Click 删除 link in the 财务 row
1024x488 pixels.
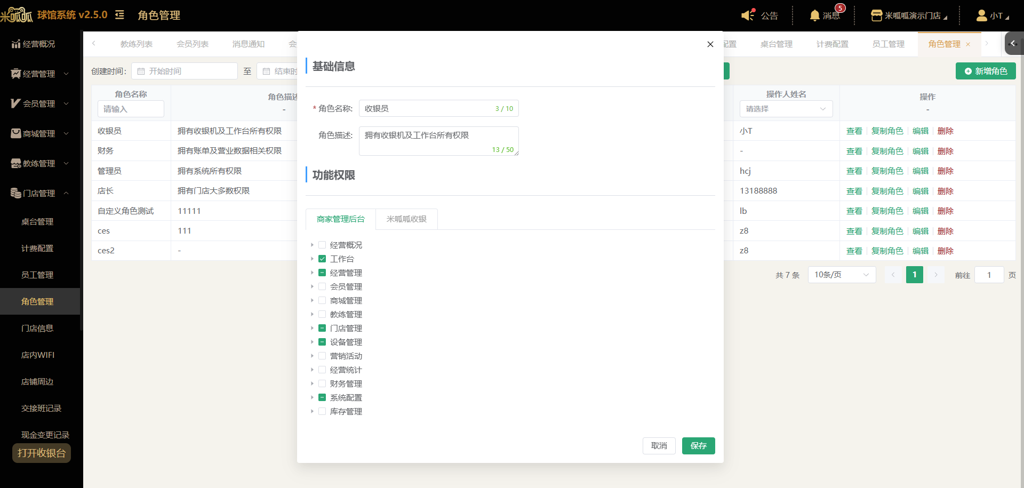point(946,151)
